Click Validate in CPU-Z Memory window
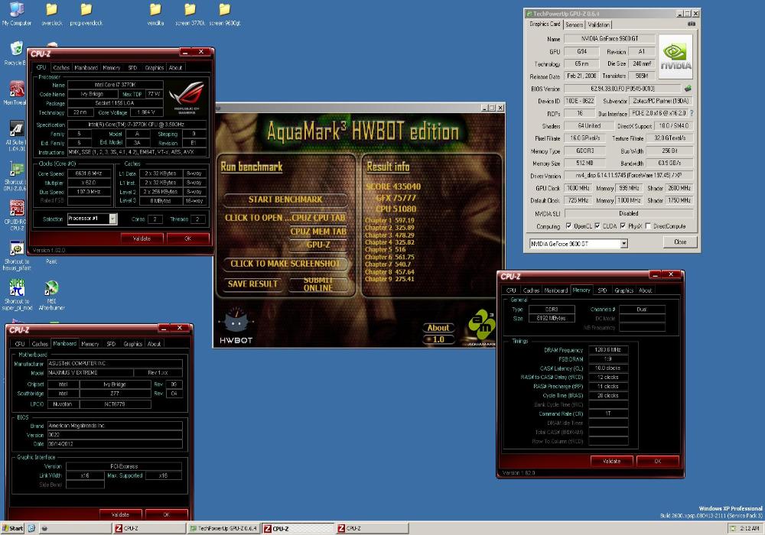765x535 pixels. tap(612, 461)
